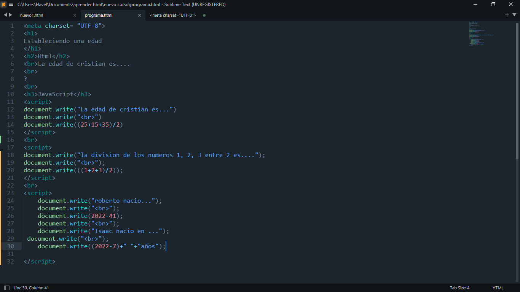Click the Line 30, Column 41 status indicator

pyautogui.click(x=31, y=288)
